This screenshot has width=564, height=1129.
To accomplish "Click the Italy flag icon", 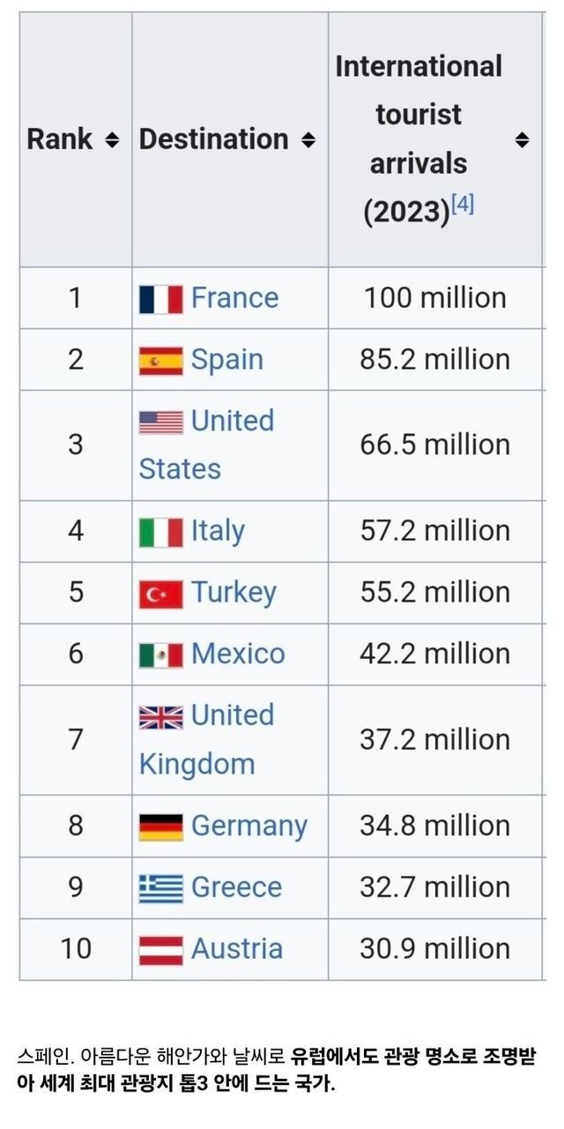I will coord(160,532).
